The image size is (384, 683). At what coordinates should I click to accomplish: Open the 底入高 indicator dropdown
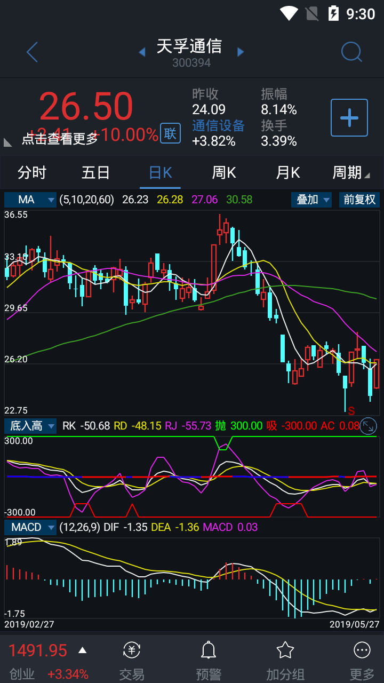tap(30, 426)
